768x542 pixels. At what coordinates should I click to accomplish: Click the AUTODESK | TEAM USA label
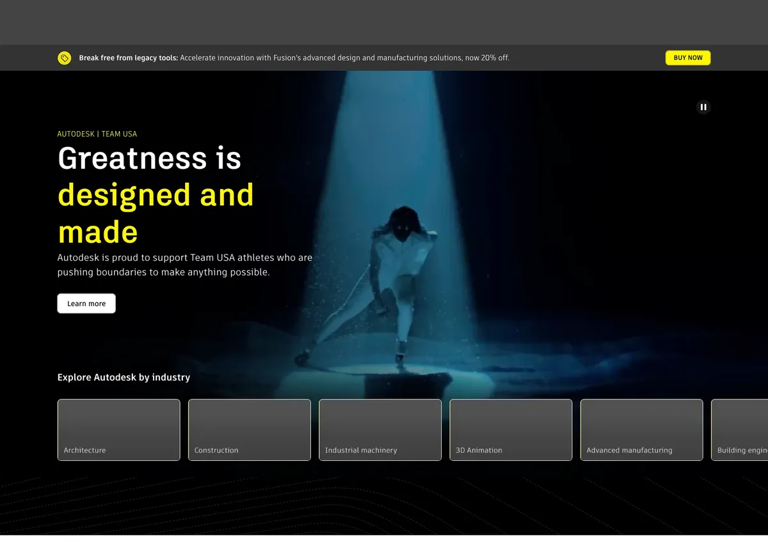97,134
